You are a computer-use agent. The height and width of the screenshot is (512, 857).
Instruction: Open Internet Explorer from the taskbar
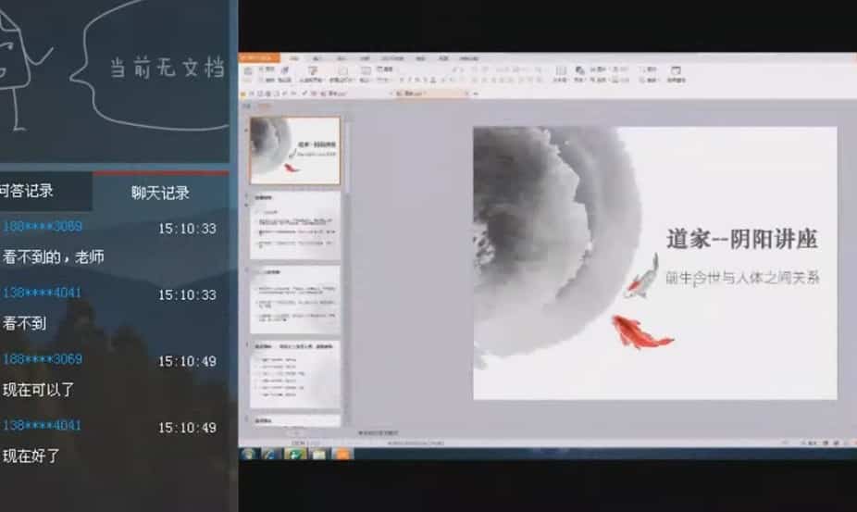(x=272, y=454)
